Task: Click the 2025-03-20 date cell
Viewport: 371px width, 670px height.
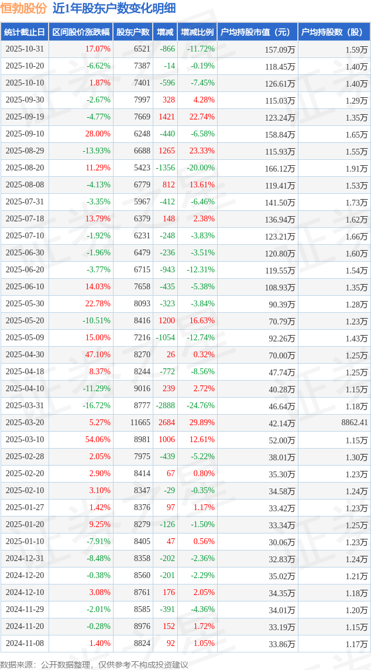Action: [25, 423]
